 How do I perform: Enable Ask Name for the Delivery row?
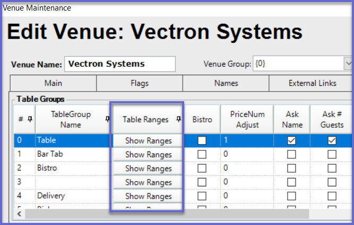291,196
